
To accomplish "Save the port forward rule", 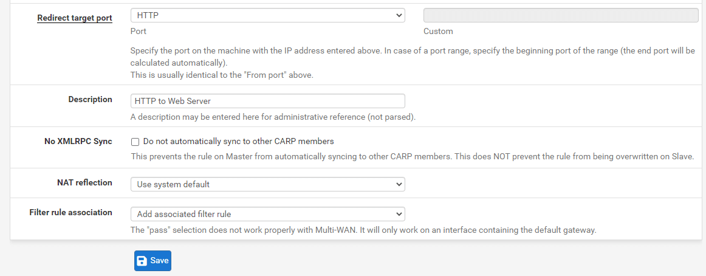I will tap(153, 261).
